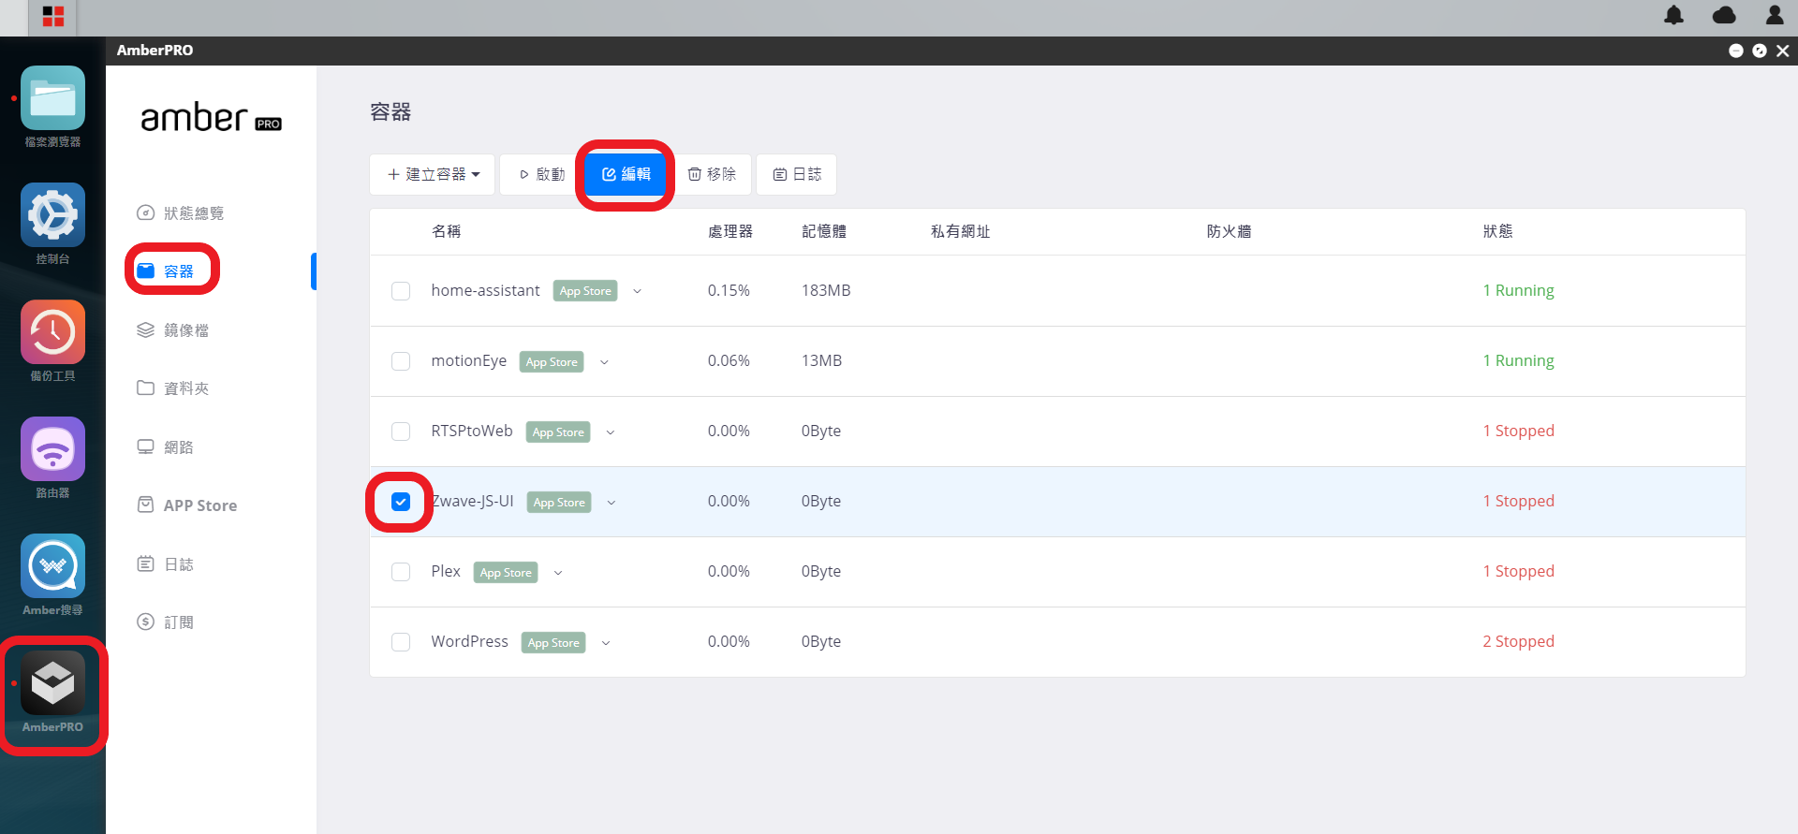The image size is (1798, 834).
Task: Click the 編輯 edit button
Action: [626, 175]
